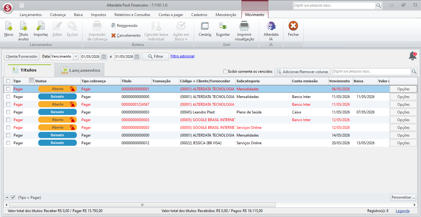
Task: Open the Tipo column filter dropdown
Action: [x=31, y=80]
